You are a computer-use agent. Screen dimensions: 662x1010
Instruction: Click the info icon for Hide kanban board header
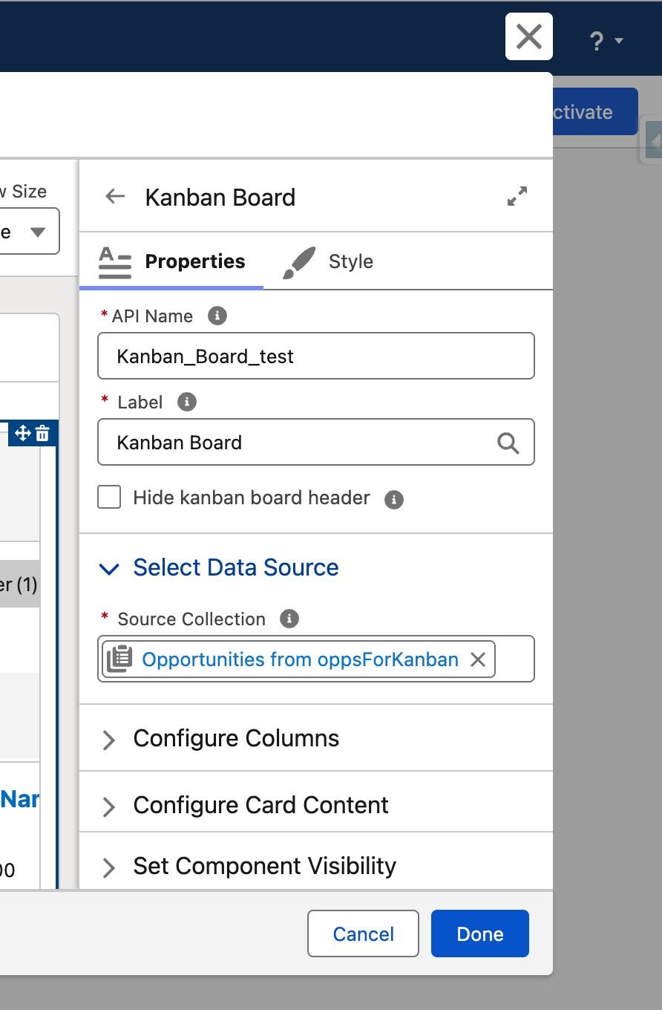(x=394, y=499)
